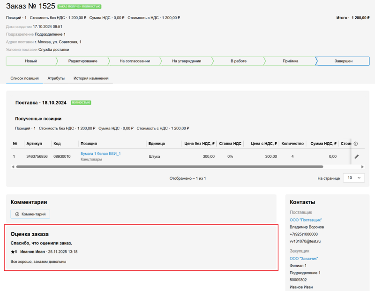This screenshot has width=375, height=291.
Task: Click the Завершен status step
Action: tap(343, 61)
